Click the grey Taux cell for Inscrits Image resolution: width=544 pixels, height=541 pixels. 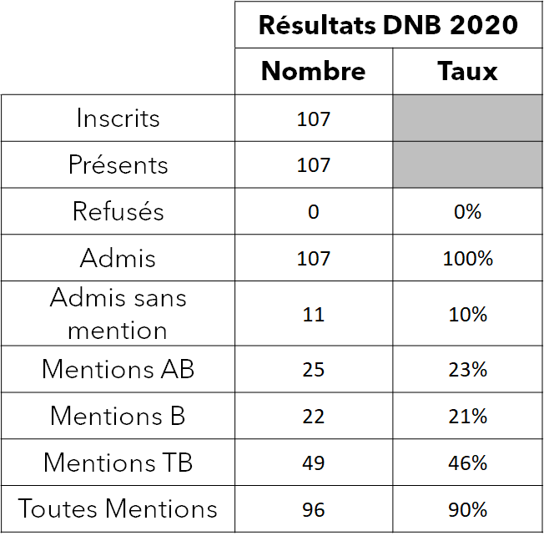tap(467, 118)
